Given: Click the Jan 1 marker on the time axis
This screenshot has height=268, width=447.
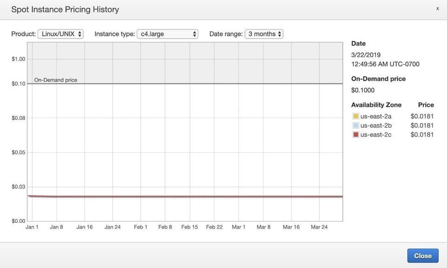Looking at the screenshot, I should click(32, 227).
